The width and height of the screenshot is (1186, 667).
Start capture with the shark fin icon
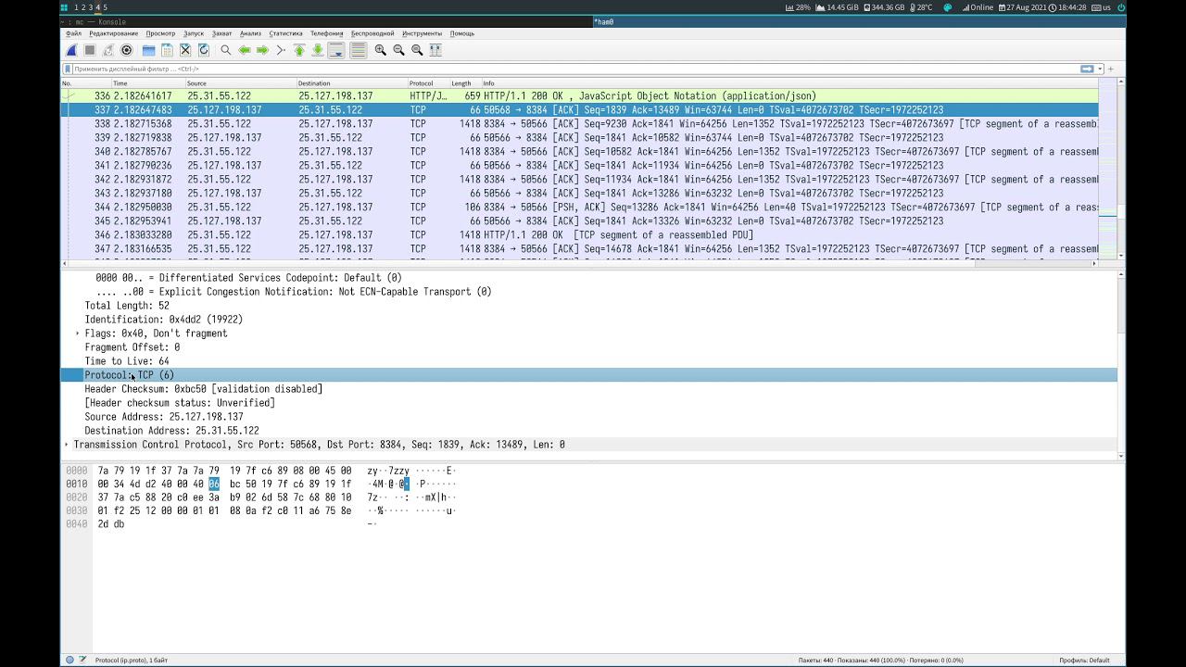(x=71, y=50)
